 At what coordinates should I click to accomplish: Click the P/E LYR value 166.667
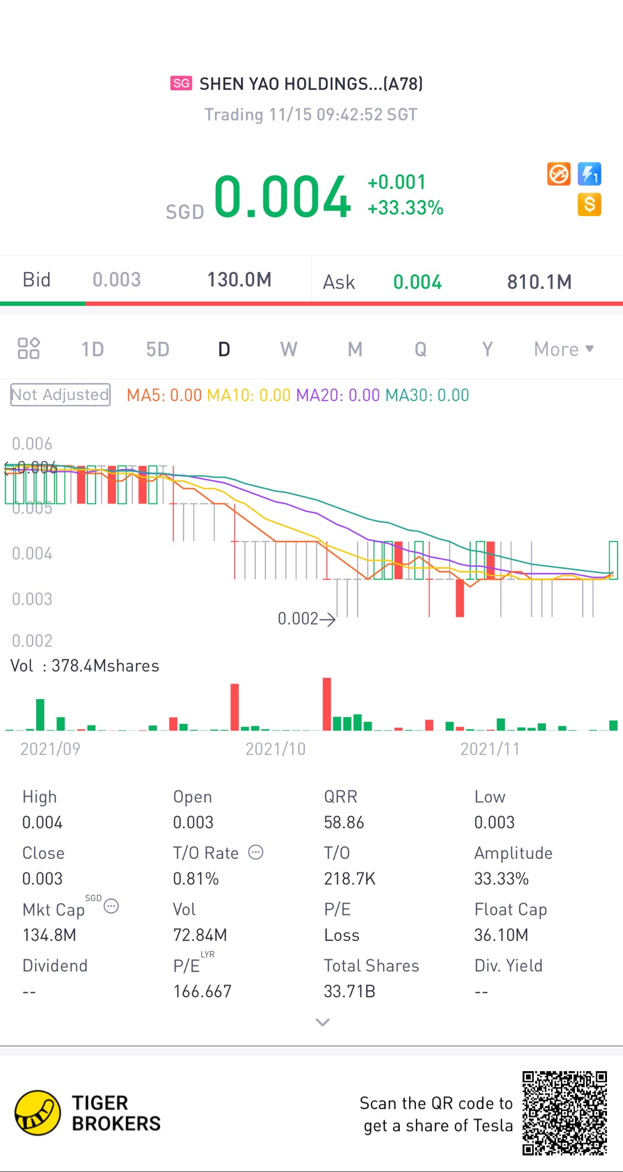[x=202, y=991]
